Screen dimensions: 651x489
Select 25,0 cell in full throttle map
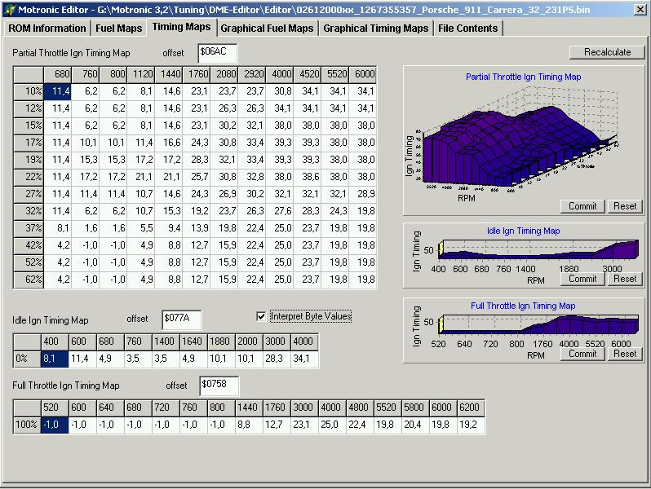(x=333, y=425)
